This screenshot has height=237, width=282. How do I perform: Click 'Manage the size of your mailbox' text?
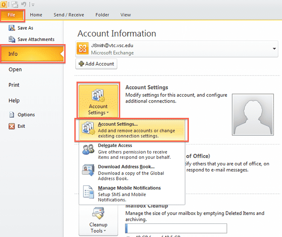tap(195, 216)
